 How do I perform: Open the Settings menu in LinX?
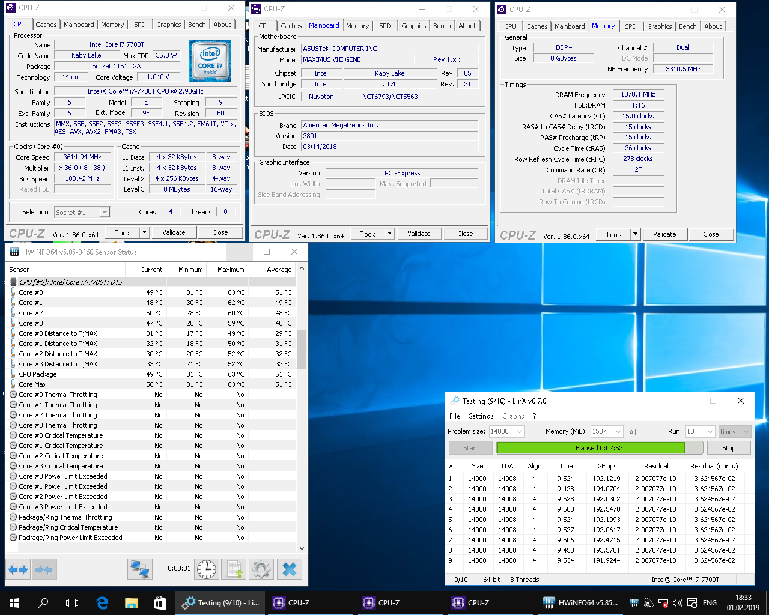[481, 416]
